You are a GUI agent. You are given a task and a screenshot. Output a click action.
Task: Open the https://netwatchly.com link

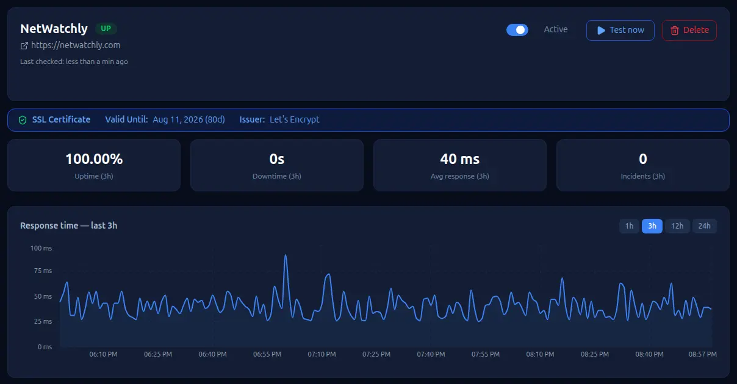coord(76,45)
